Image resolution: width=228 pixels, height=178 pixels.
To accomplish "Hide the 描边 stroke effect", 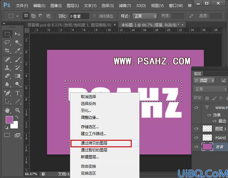I will click(x=215, y=121).
